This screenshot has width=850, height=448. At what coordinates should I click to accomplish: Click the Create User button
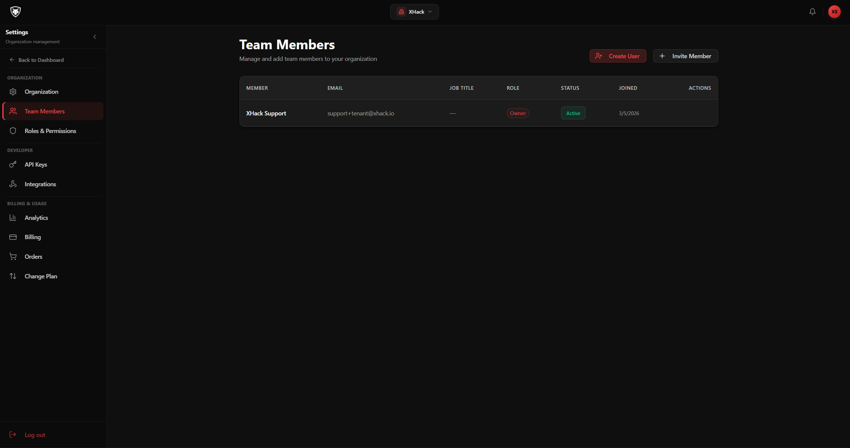(618, 56)
